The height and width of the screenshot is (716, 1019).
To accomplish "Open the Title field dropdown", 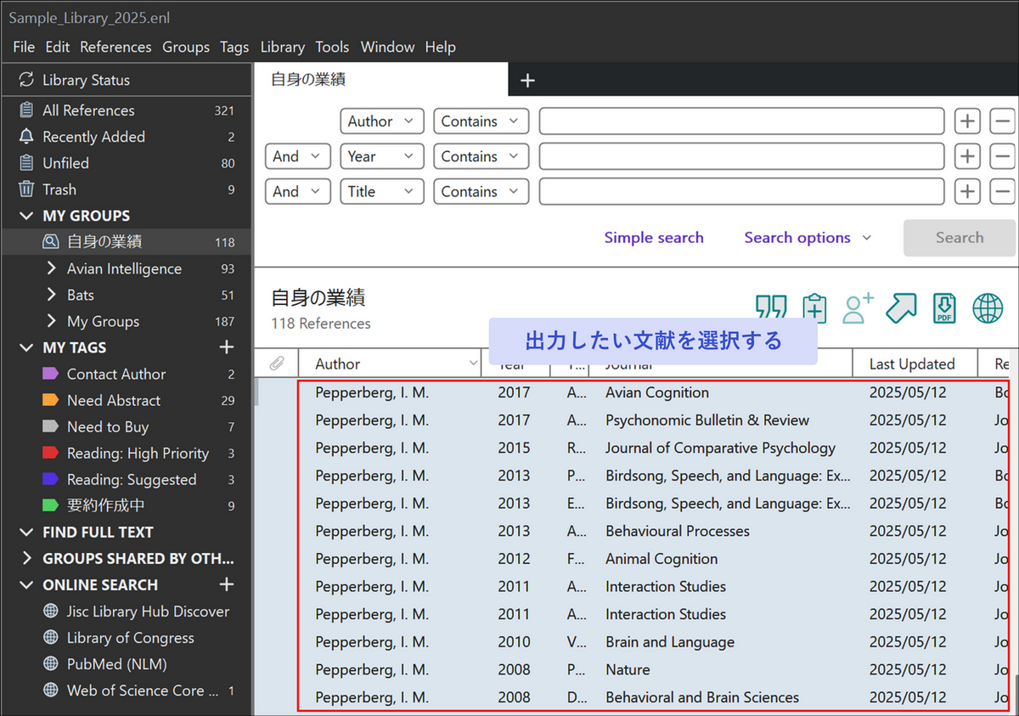I will [x=381, y=192].
